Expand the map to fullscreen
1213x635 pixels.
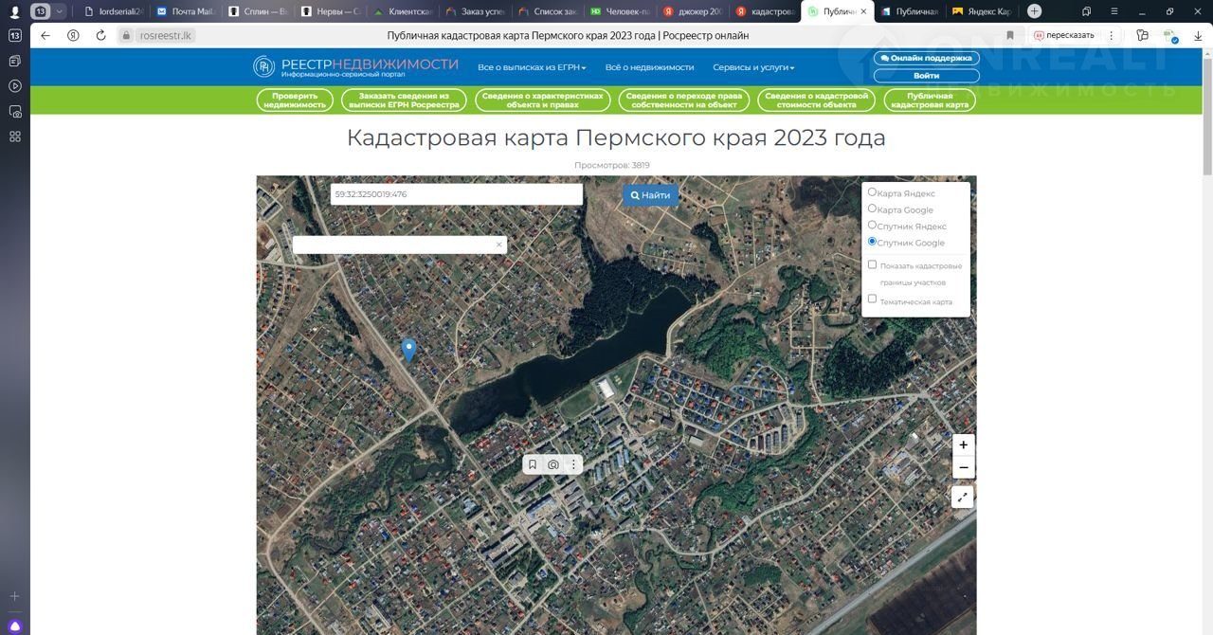click(x=963, y=497)
